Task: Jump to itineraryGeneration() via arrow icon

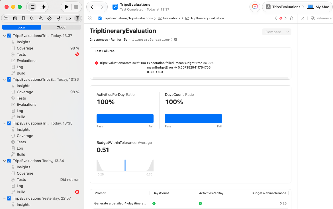Action: pos(176,40)
